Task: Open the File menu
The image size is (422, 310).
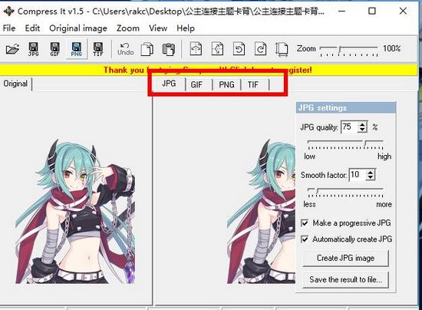Action: click(x=9, y=28)
